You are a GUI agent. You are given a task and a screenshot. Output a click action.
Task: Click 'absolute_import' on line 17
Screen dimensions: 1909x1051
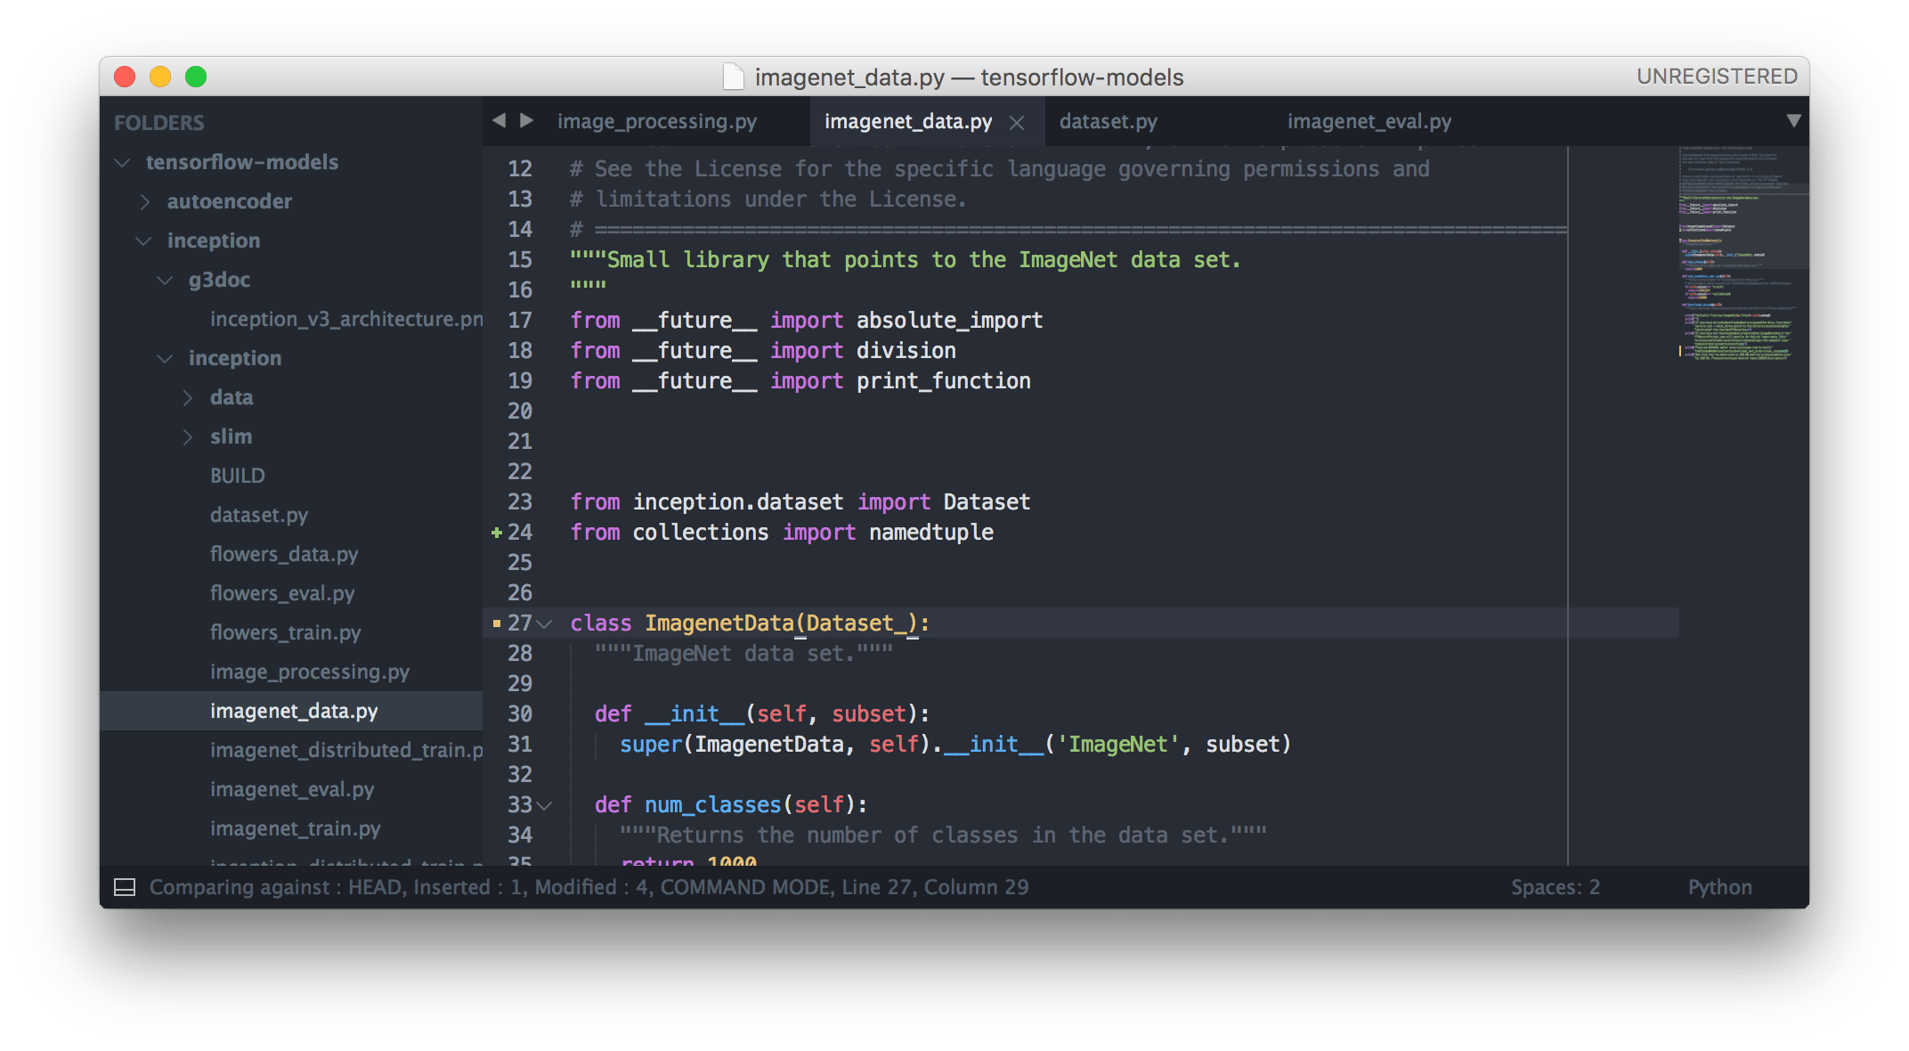click(x=949, y=321)
